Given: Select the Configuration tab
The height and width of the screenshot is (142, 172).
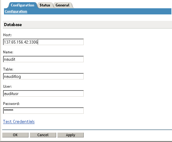Looking at the screenshot, I should coord(22,5).
